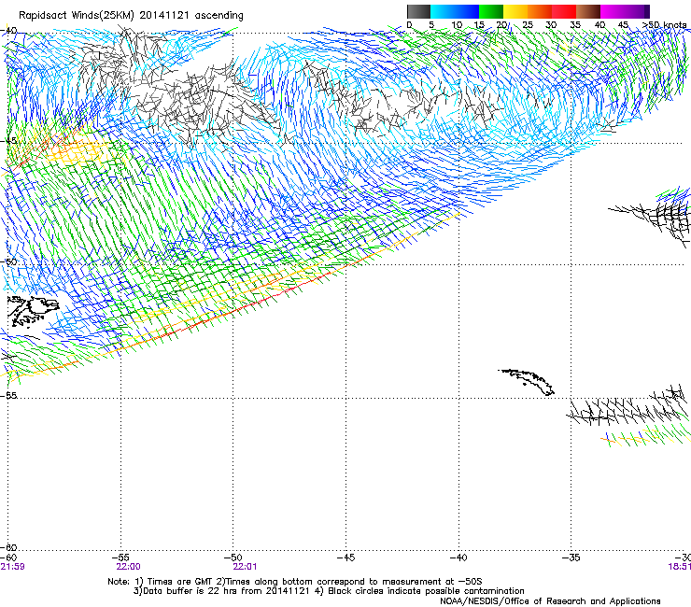Click the cyan-blue 5-15 knots legend segment

point(455,11)
